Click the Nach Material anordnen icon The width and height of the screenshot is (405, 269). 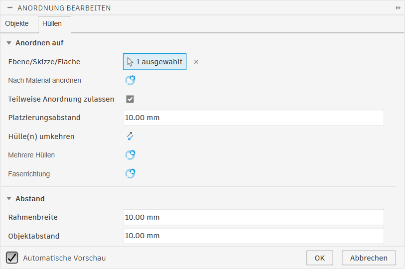[130, 80]
